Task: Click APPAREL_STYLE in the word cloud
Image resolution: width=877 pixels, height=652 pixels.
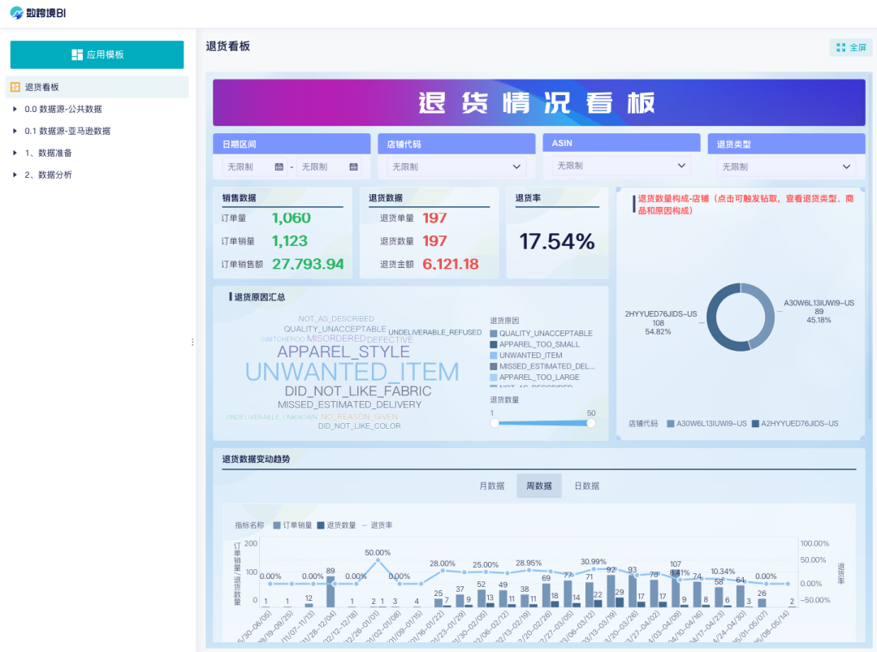Action: pyautogui.click(x=343, y=352)
